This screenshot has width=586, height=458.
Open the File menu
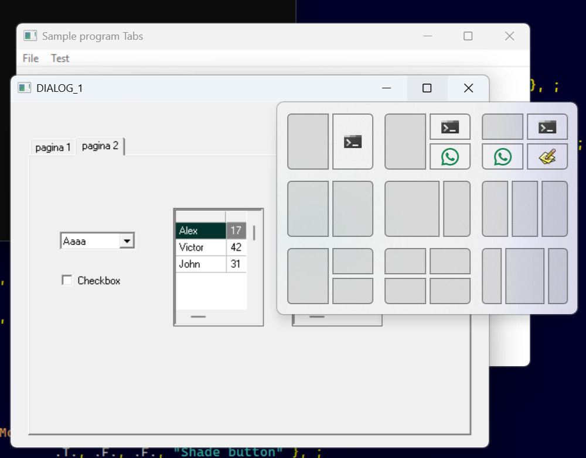click(30, 58)
